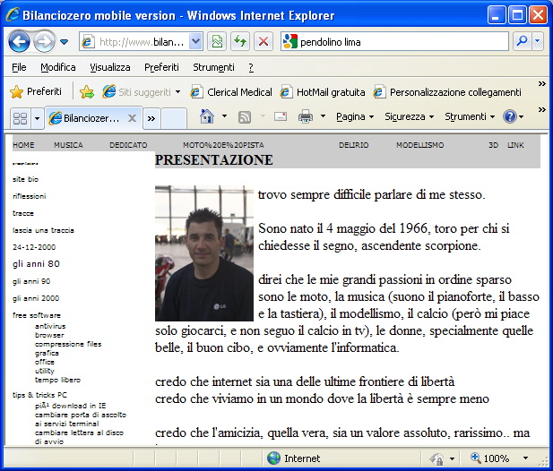Open the lascia una traccia link
The width and height of the screenshot is (553, 471).
pos(43,230)
